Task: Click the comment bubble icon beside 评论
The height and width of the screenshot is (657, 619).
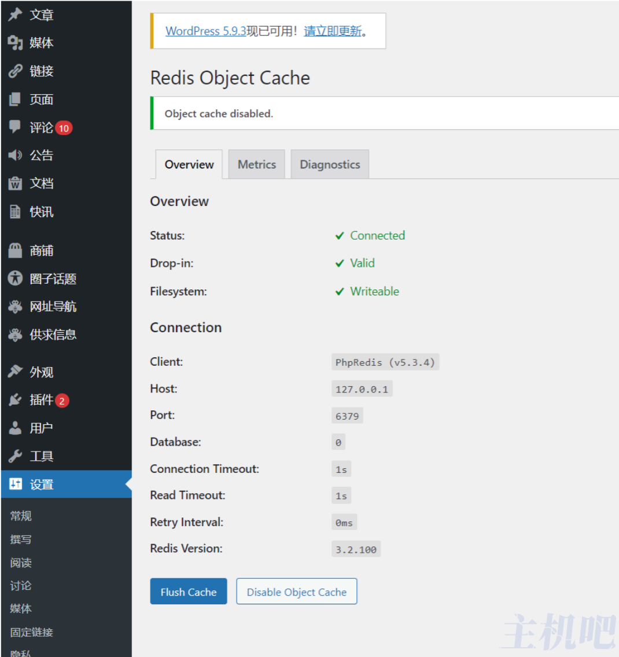Action: point(15,127)
